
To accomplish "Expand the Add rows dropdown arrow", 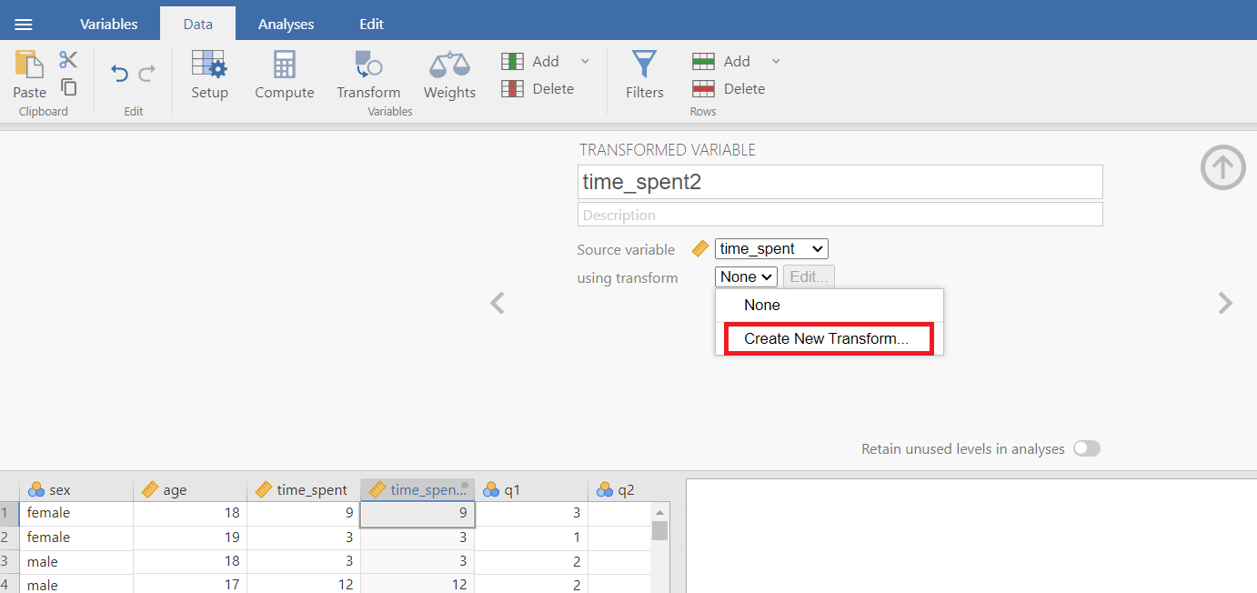I will click(x=776, y=61).
